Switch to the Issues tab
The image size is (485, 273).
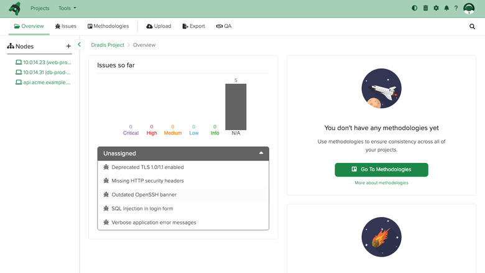click(x=65, y=26)
